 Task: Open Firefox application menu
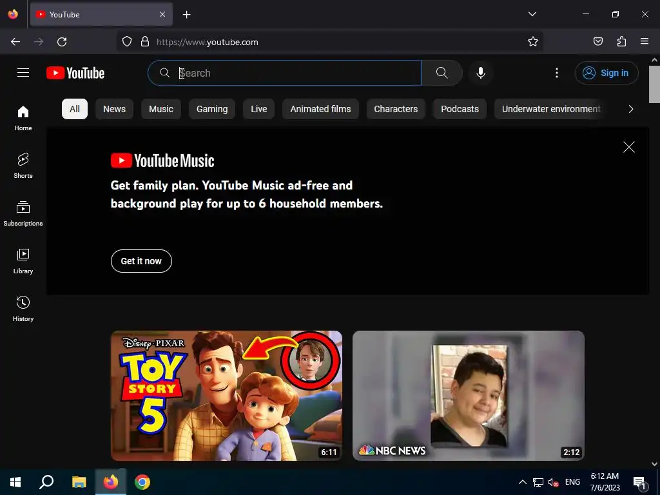[x=645, y=42]
